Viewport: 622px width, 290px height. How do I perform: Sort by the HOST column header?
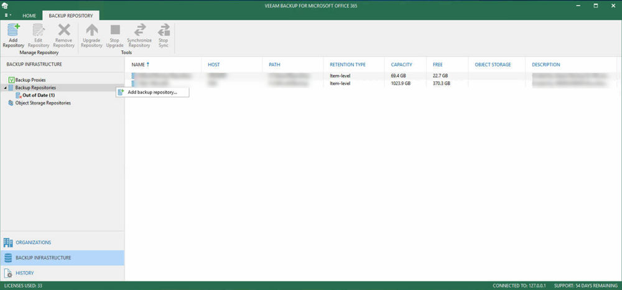click(x=214, y=64)
